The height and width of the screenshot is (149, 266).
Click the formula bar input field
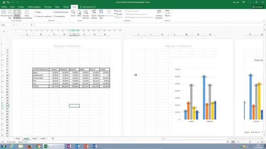point(149,25)
